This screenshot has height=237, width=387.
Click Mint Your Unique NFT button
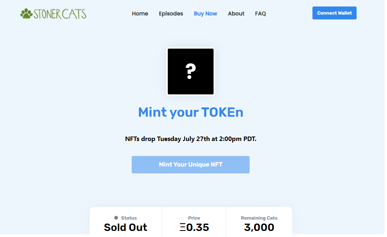pyautogui.click(x=190, y=164)
